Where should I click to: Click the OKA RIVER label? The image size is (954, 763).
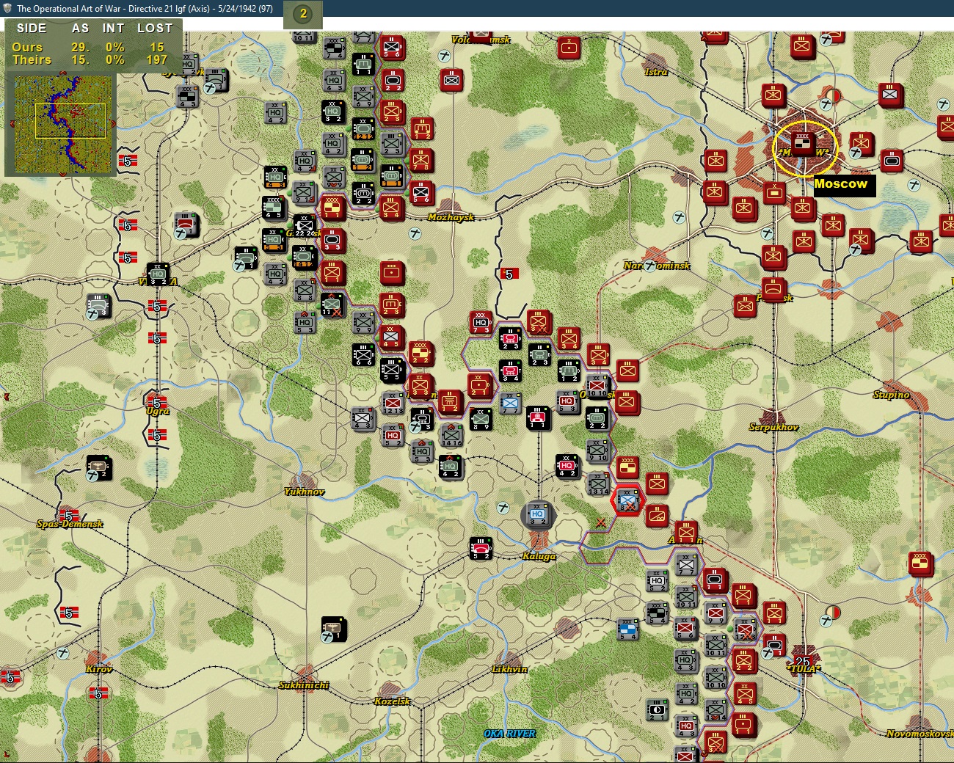point(509,734)
